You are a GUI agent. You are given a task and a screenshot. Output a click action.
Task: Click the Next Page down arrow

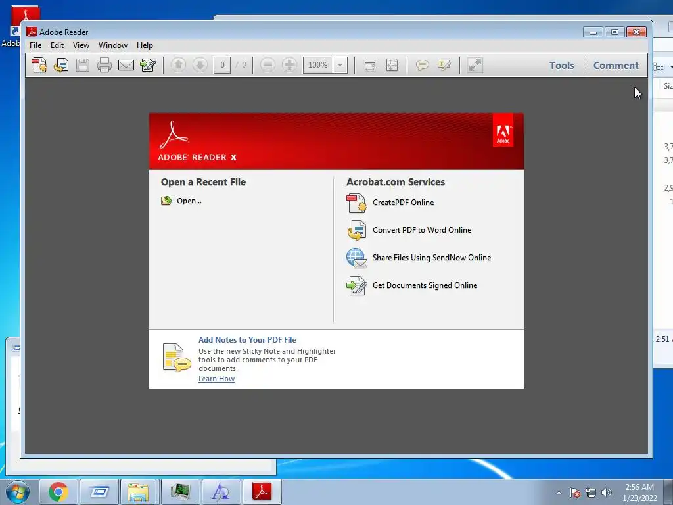200,65
